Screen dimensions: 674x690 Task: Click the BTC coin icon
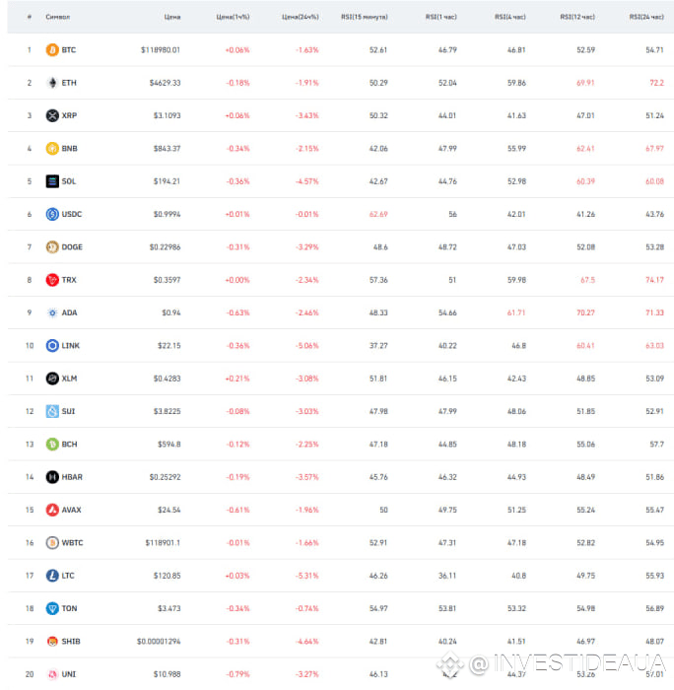click(x=52, y=49)
